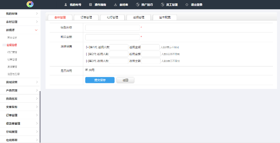
Task: Open the last sub-item under the expanded section
Action: pos(13,74)
